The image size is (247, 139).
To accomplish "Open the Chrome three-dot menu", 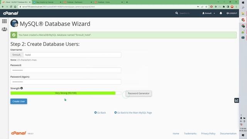I will coord(236,7).
